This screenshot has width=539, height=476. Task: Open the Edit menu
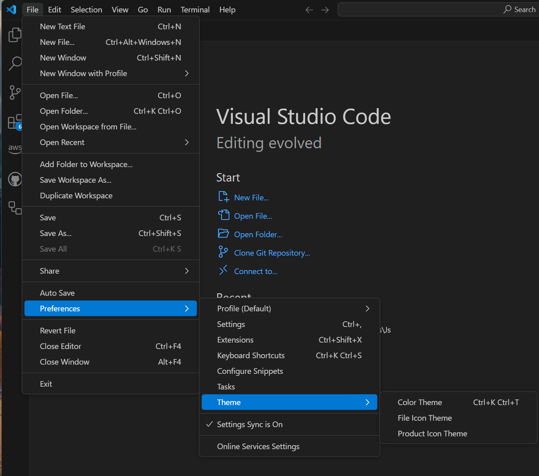click(x=55, y=10)
